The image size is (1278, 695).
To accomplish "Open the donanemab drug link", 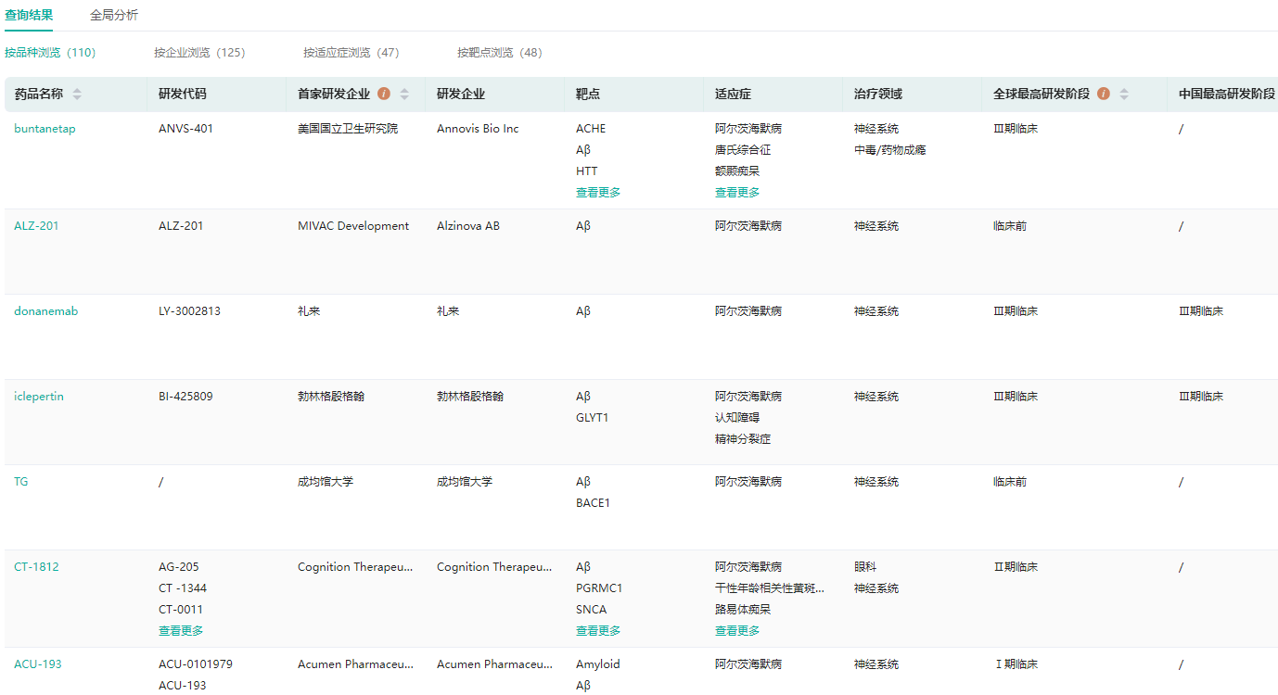I will (45, 311).
